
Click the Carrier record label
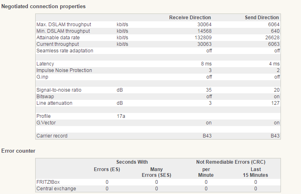tap(52, 136)
